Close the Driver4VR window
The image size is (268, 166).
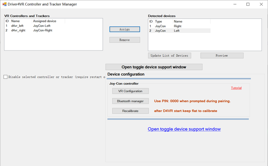(x=261, y=4)
